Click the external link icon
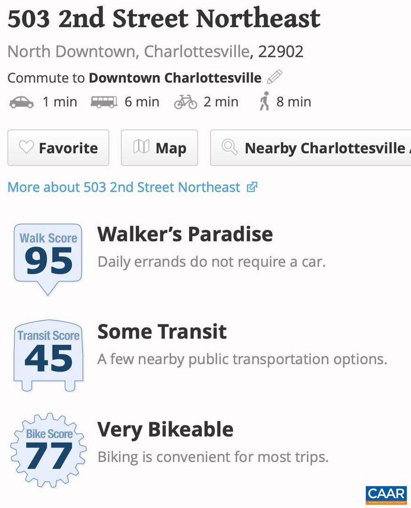The width and height of the screenshot is (411, 508). (252, 187)
